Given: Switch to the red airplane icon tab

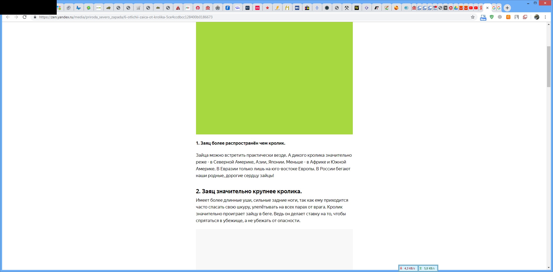Looking at the screenshot, I should tap(198, 8).
